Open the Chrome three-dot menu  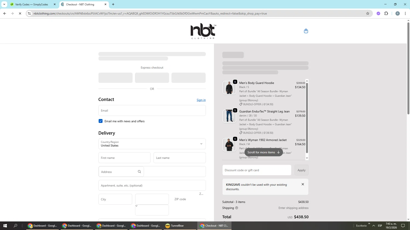405,13
